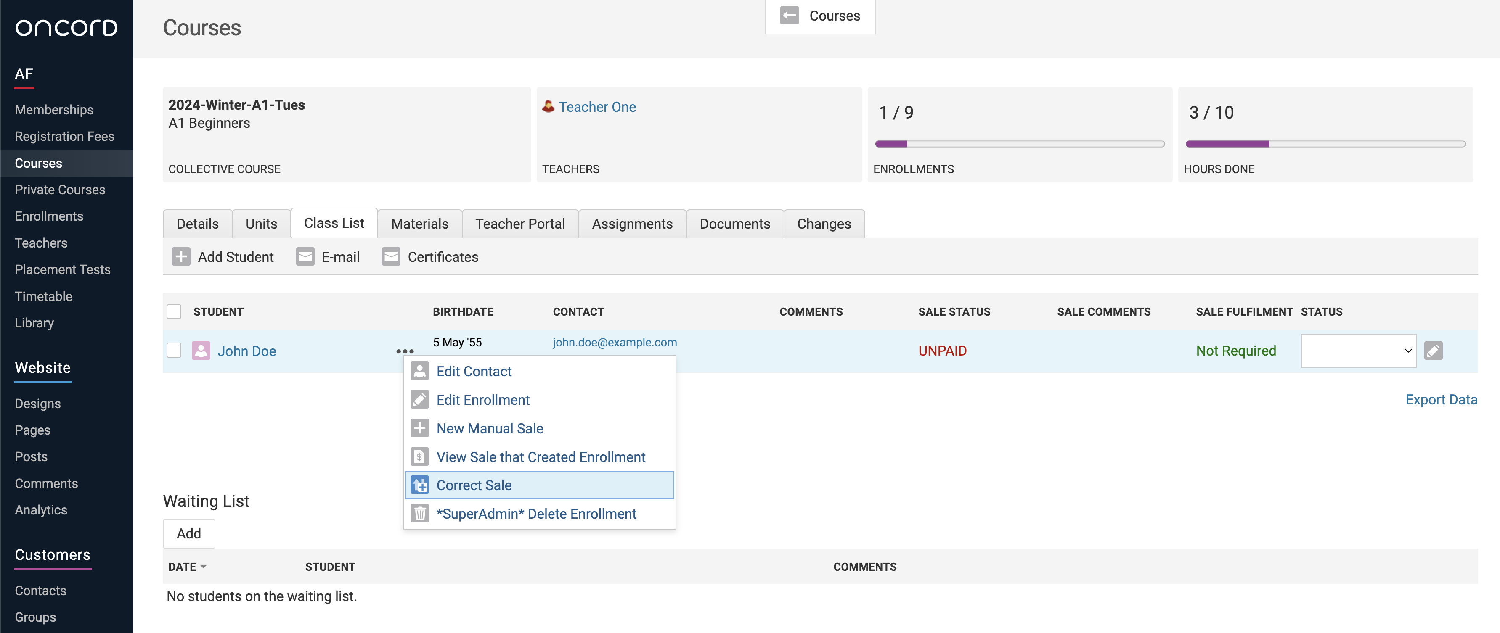This screenshot has width=1500, height=633.
Task: Click the Add Student plus icon
Action: [181, 256]
